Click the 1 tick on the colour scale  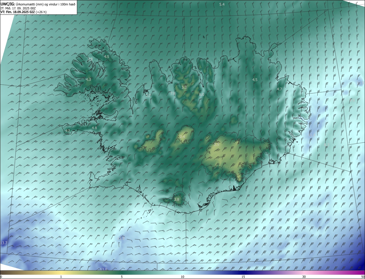pyautogui.click(x=61, y=277)
